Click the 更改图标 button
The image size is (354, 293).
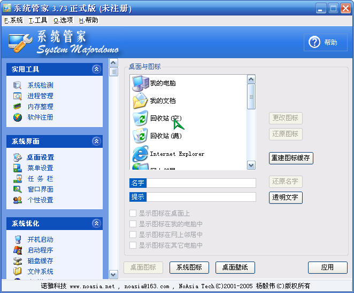pyautogui.click(x=286, y=118)
